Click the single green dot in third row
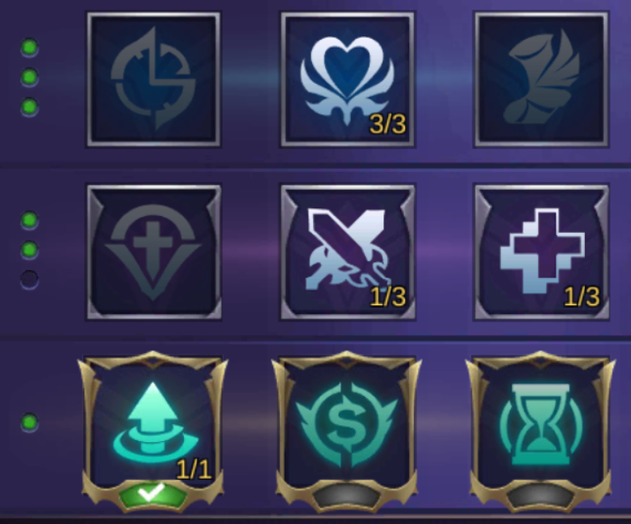The height and width of the screenshot is (524, 631). (30, 422)
